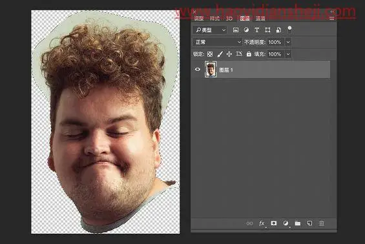Switch to the 通道 channels tab

pos(260,19)
